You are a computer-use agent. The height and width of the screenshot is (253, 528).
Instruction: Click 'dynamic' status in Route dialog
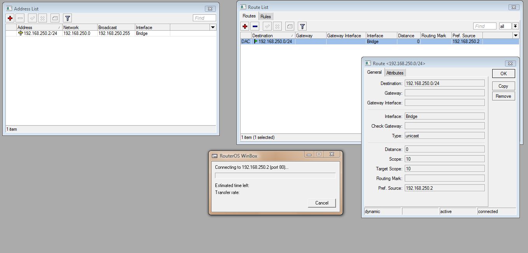[x=383, y=211]
